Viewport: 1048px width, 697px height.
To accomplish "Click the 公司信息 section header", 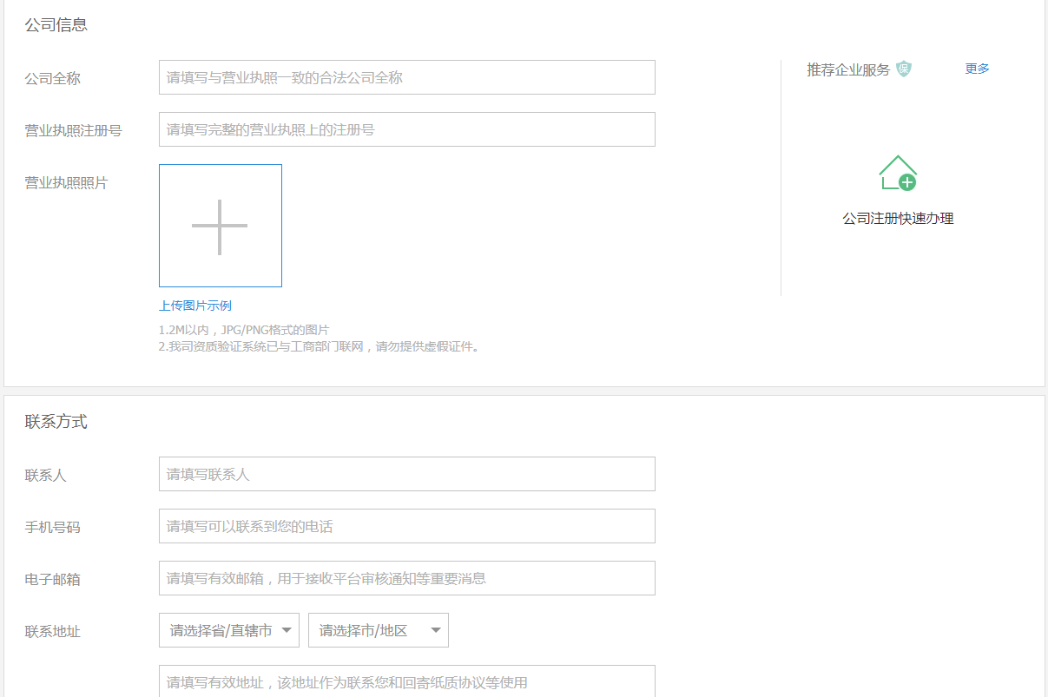I will pyautogui.click(x=55, y=24).
